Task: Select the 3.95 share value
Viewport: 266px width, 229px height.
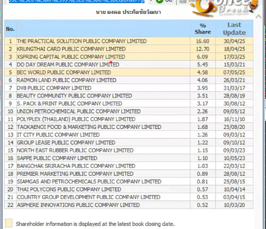Action: 202,88
